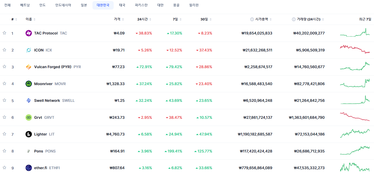374x175 pixels.
Task: Toggle the watchlist star for TAC Protocol
Action: click(4, 33)
